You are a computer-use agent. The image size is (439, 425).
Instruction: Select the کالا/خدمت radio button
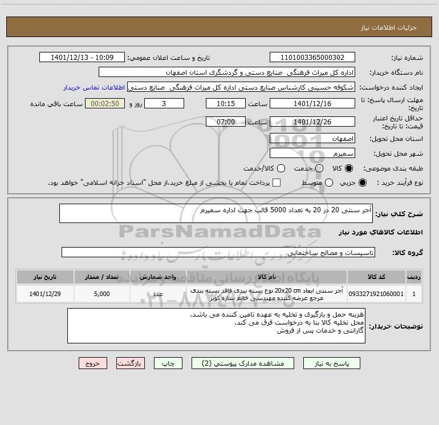click(281, 168)
